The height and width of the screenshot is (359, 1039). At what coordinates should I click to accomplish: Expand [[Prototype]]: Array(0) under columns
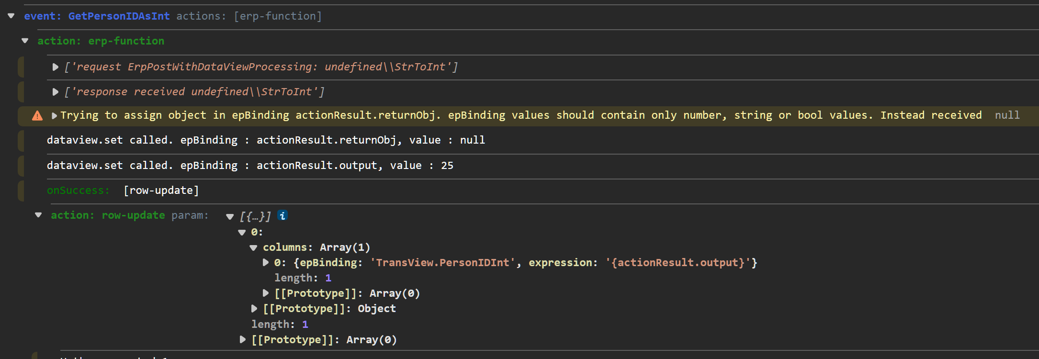[x=265, y=293]
